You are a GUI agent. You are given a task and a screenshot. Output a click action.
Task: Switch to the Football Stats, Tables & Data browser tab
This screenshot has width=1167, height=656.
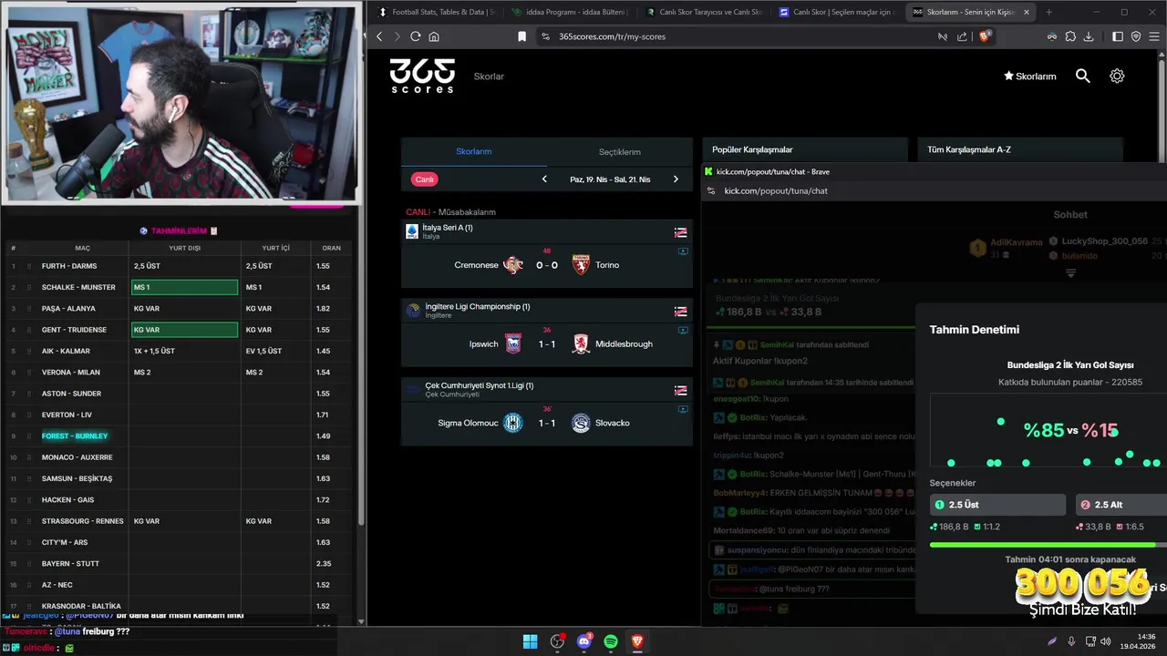tap(436, 12)
